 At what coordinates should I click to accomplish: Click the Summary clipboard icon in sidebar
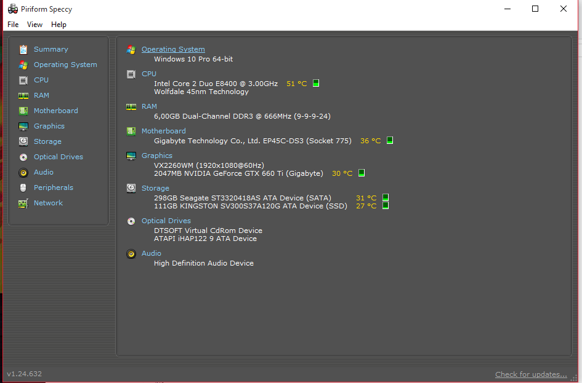23,49
